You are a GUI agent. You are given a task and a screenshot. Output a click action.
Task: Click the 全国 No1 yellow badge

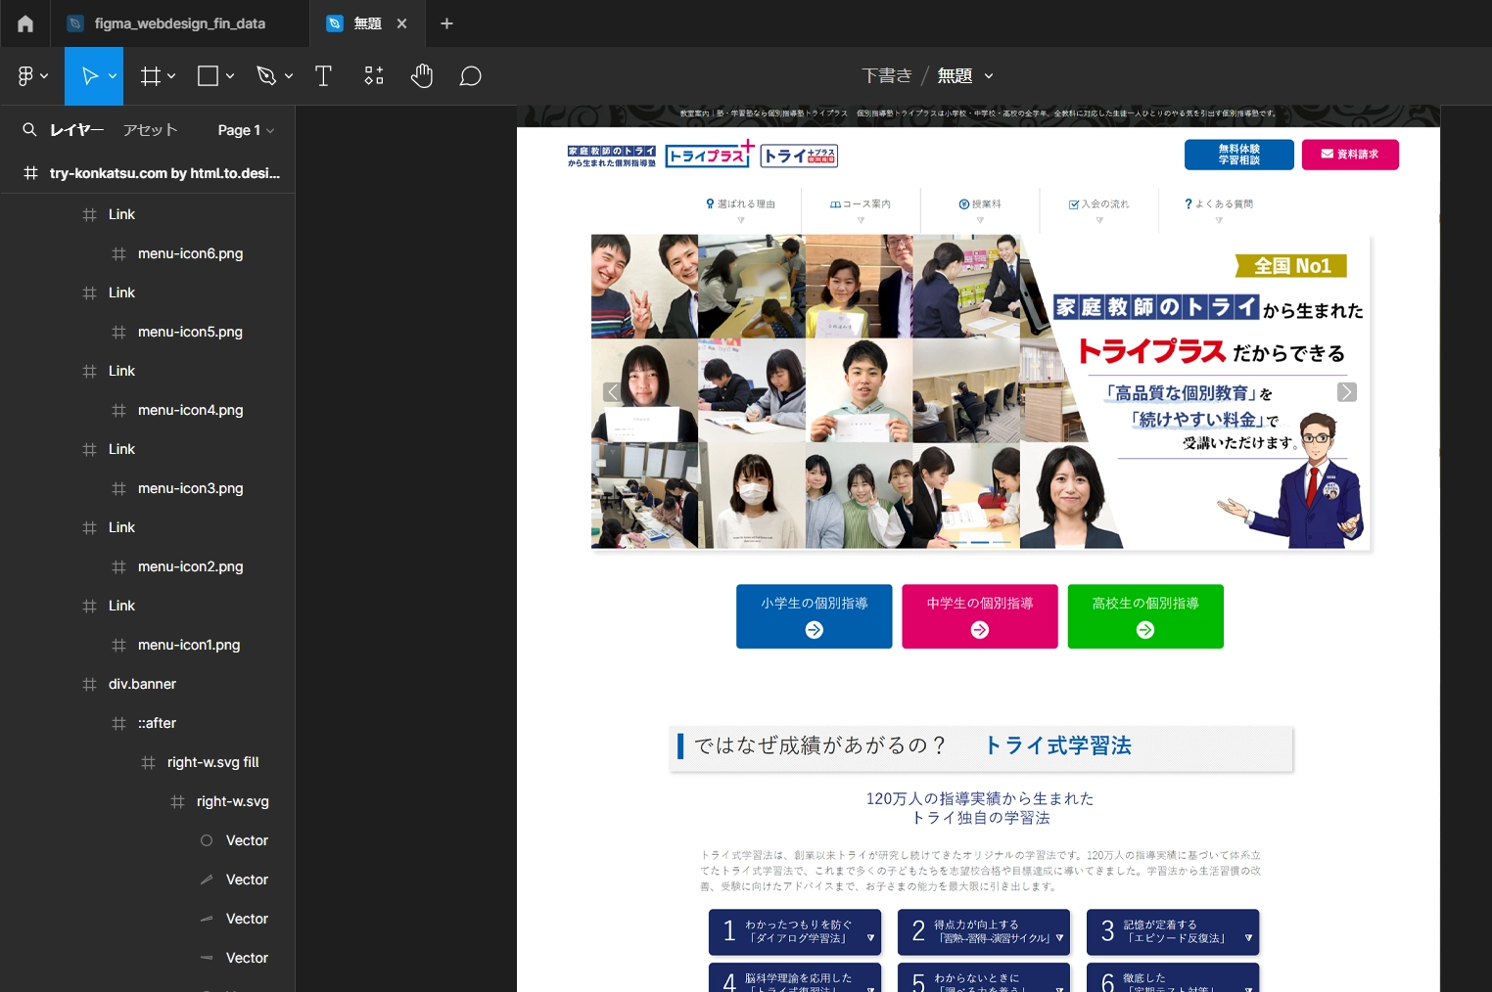point(1291,266)
